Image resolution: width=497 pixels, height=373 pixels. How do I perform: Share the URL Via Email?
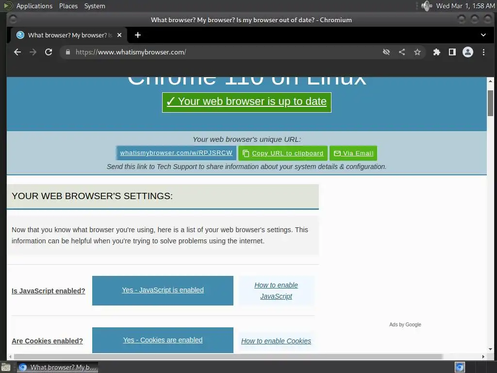click(x=353, y=153)
